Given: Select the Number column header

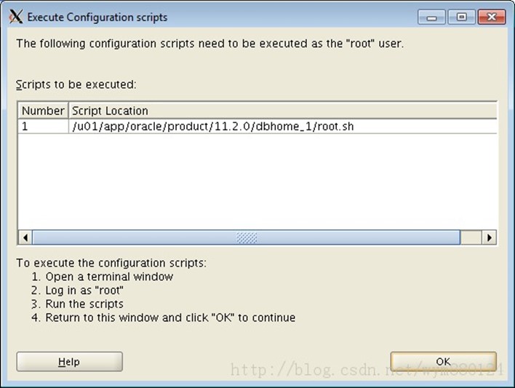Looking at the screenshot, I should 43,111.
